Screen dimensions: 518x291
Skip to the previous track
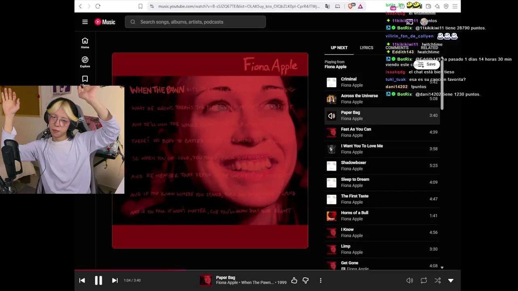click(82, 280)
